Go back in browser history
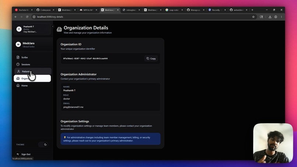The width and height of the screenshot is (297, 167). (16, 17)
